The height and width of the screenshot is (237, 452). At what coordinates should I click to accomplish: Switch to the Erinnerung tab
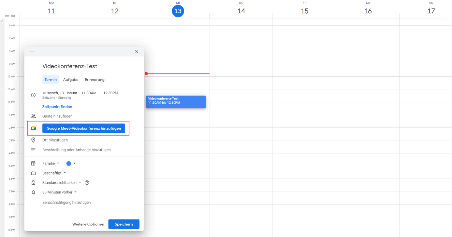95,80
